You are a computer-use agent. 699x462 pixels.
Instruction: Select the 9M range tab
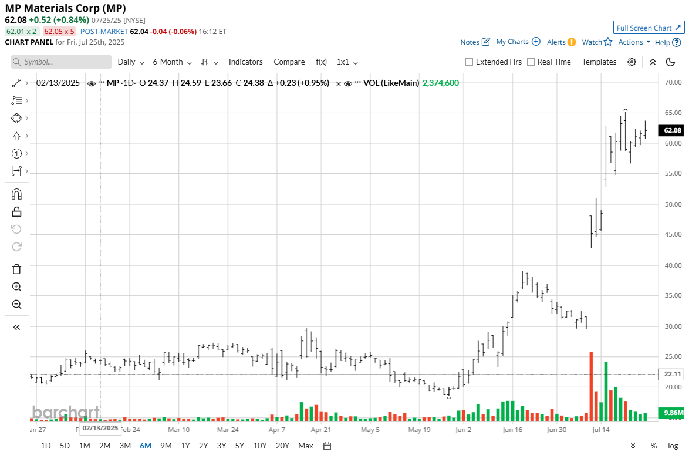click(166, 446)
